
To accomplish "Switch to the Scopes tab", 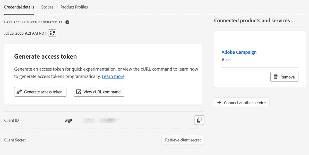I will [x=47, y=7].
